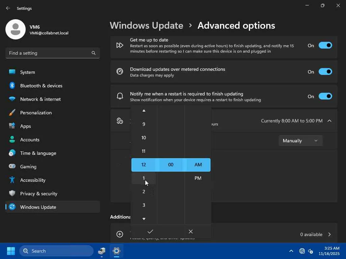The width and height of the screenshot is (346, 259).
Task: Show hidden tray icons chevron
Action: click(291, 251)
